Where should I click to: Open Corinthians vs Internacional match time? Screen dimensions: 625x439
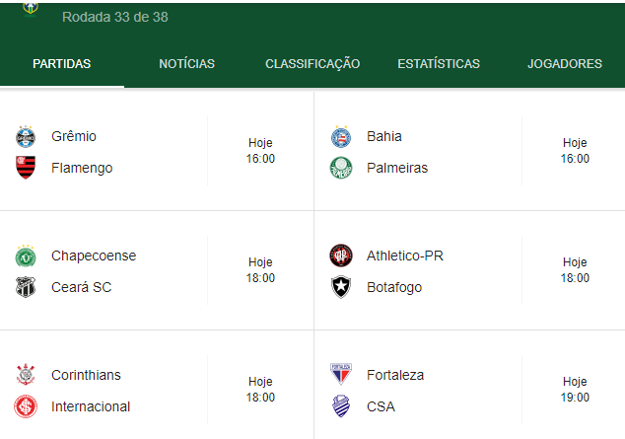(x=260, y=390)
